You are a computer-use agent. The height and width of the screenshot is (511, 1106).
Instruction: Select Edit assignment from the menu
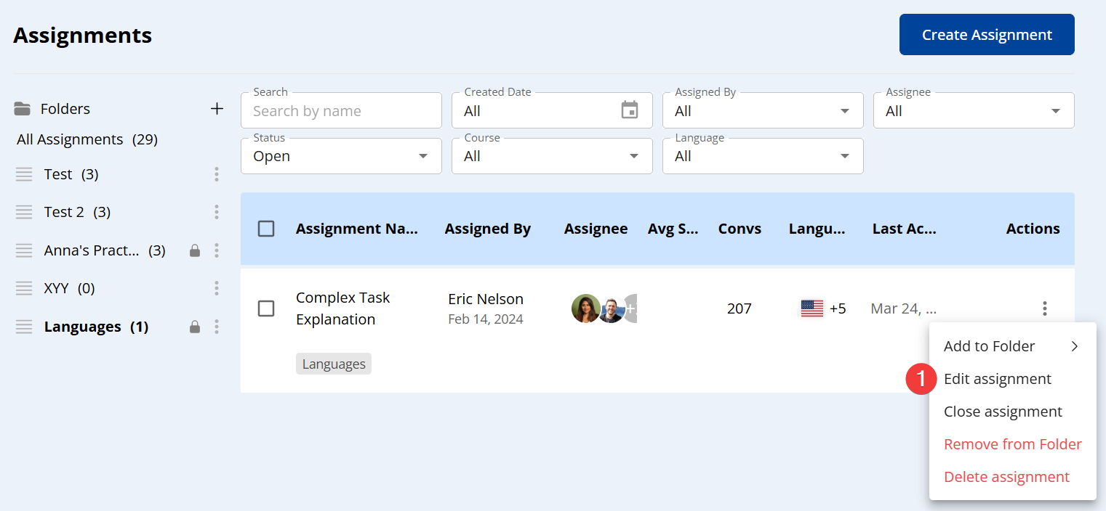[997, 379]
